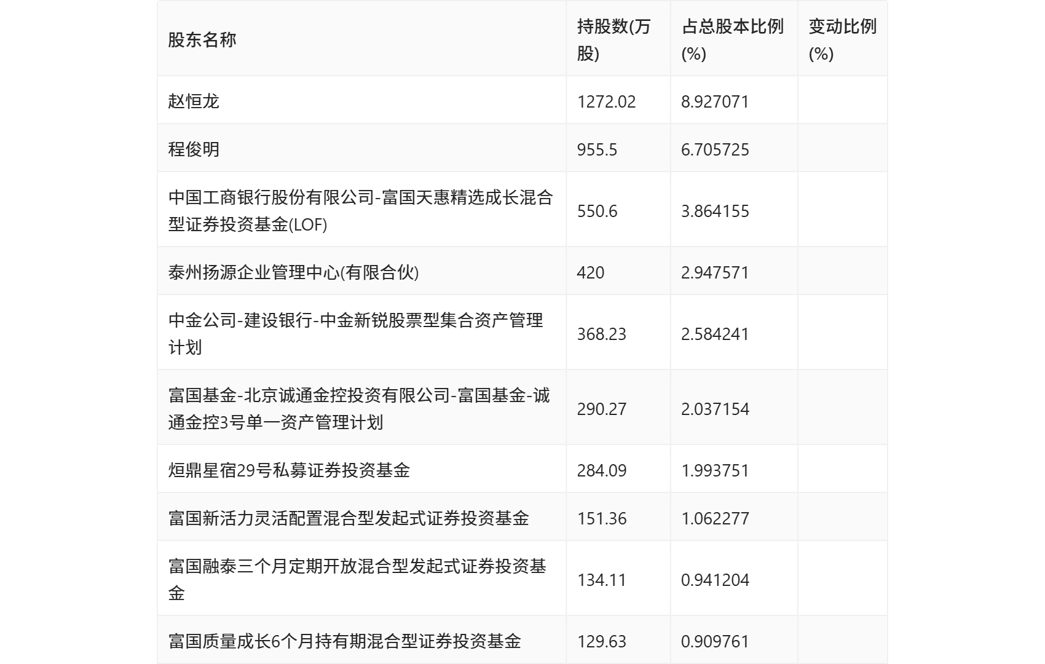Image resolution: width=1045 pixels, height=664 pixels.
Task: Select shareholder 富国新活力灵活配置混合型发起式证券投资基金
Action: 349,518
